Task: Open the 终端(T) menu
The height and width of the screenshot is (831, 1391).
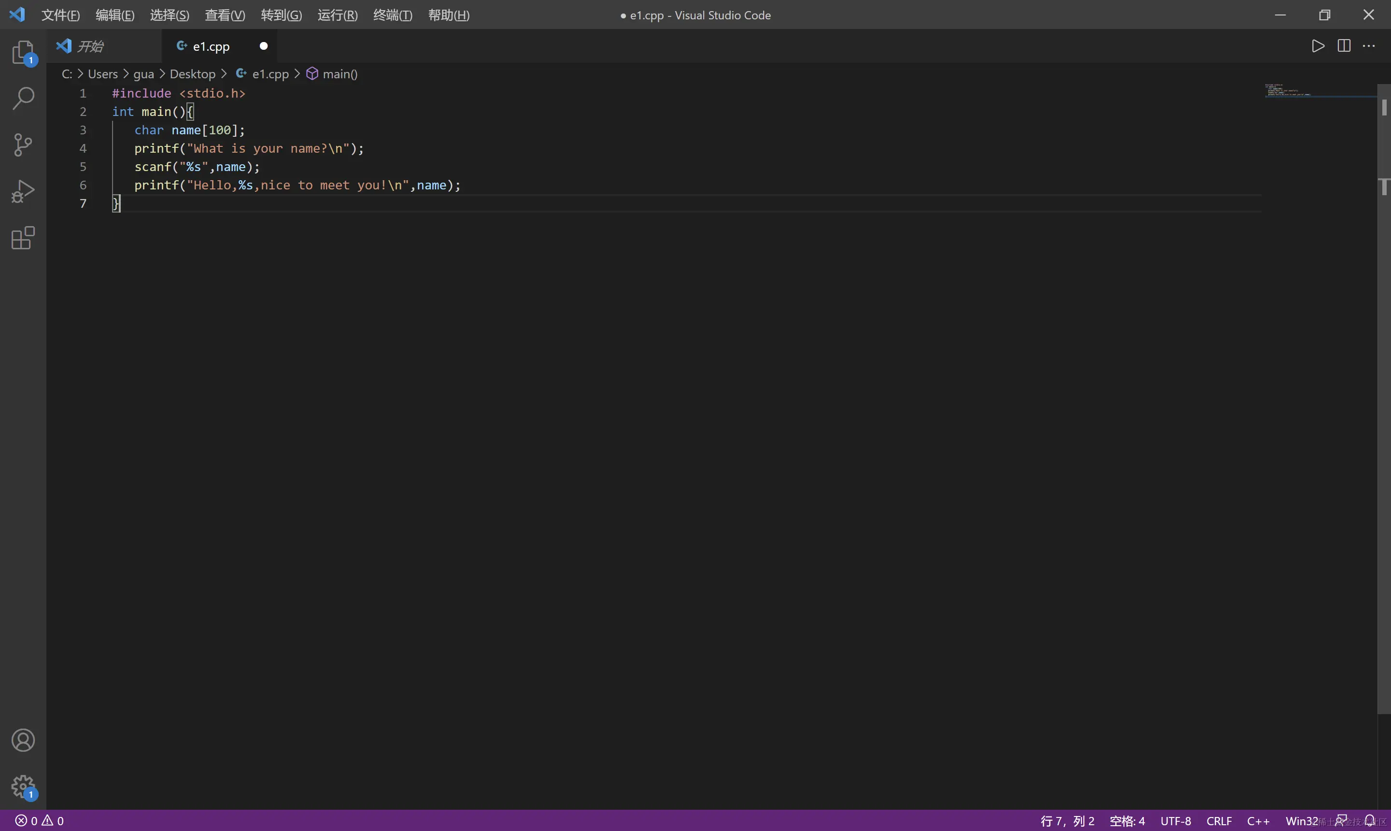Action: [392, 15]
